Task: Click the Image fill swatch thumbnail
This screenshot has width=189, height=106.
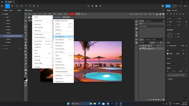Action: coord(167,54)
